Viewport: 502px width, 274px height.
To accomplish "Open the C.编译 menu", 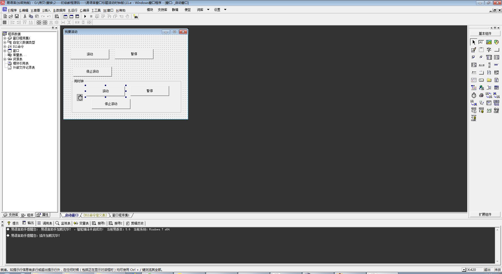I will (84, 10).
